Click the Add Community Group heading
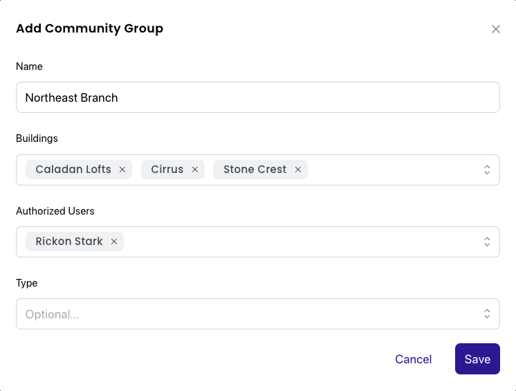This screenshot has width=516, height=391. click(89, 28)
